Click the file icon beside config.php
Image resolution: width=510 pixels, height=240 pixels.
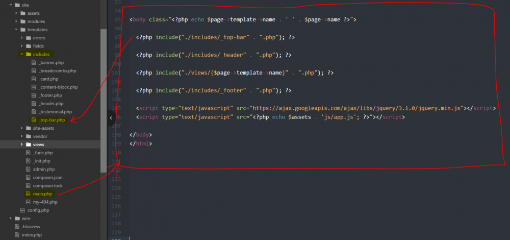coord(22,210)
